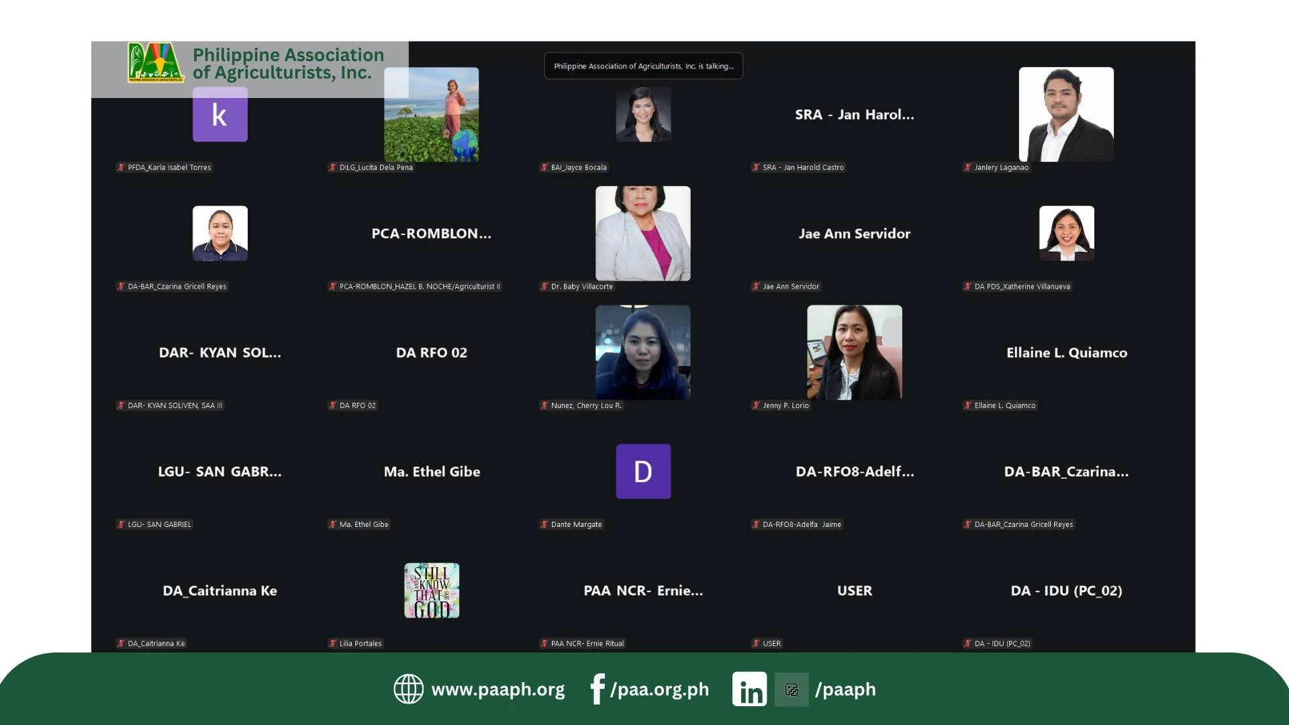Click the 'is talking...' speaker notification
1289x725 pixels.
(643, 66)
